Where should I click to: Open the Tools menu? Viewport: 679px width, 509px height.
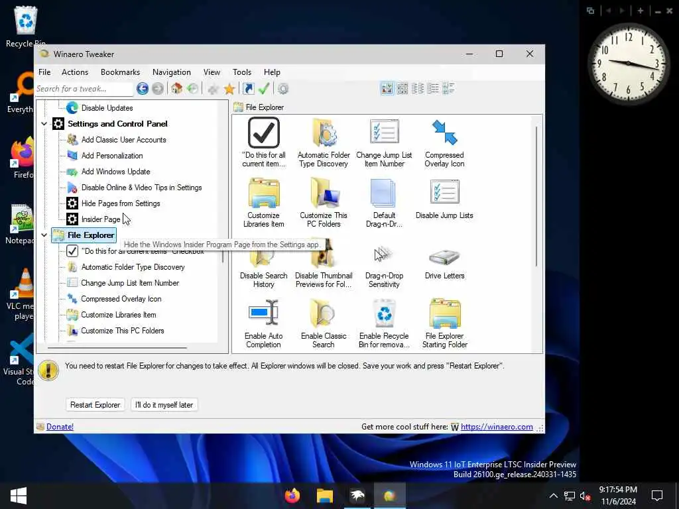coord(242,72)
